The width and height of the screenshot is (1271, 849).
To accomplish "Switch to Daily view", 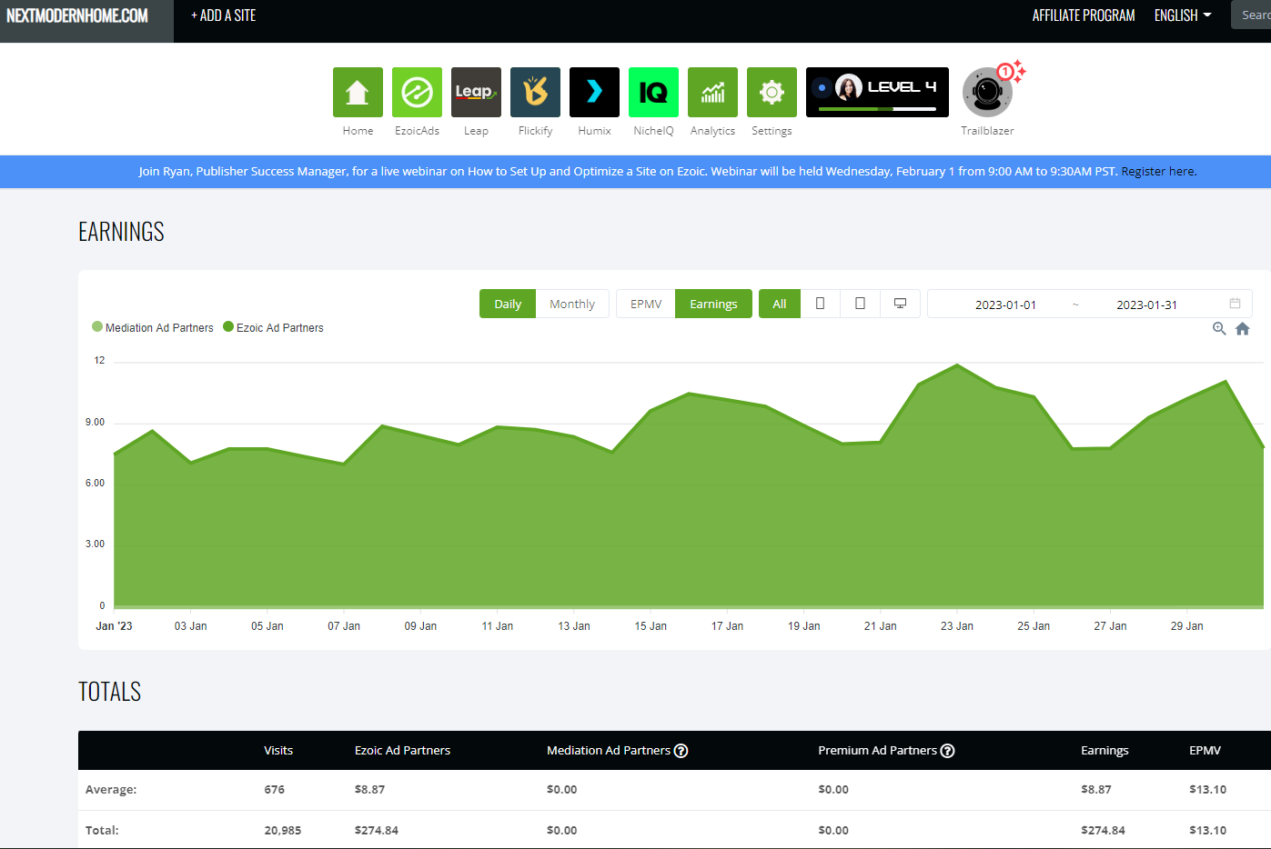I will [x=508, y=304].
